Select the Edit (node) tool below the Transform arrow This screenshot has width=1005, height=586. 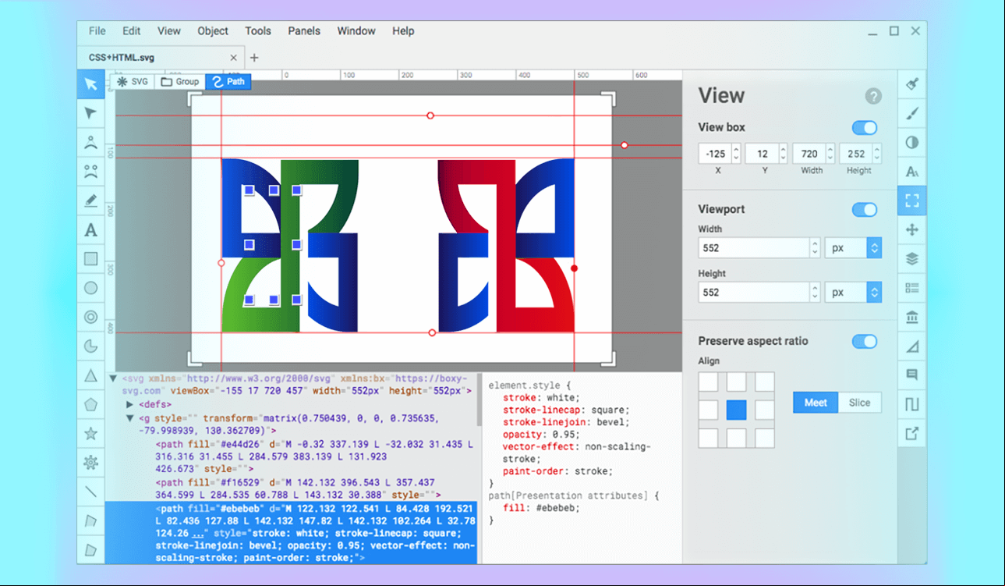91,114
